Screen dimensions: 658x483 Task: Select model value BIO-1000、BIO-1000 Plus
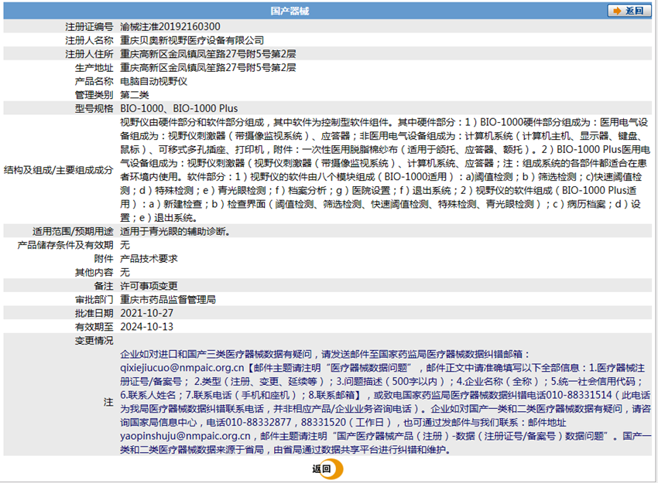point(179,108)
